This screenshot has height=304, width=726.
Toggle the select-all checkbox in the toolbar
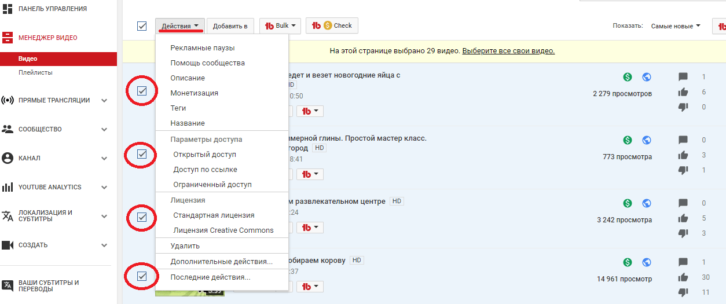click(x=142, y=25)
